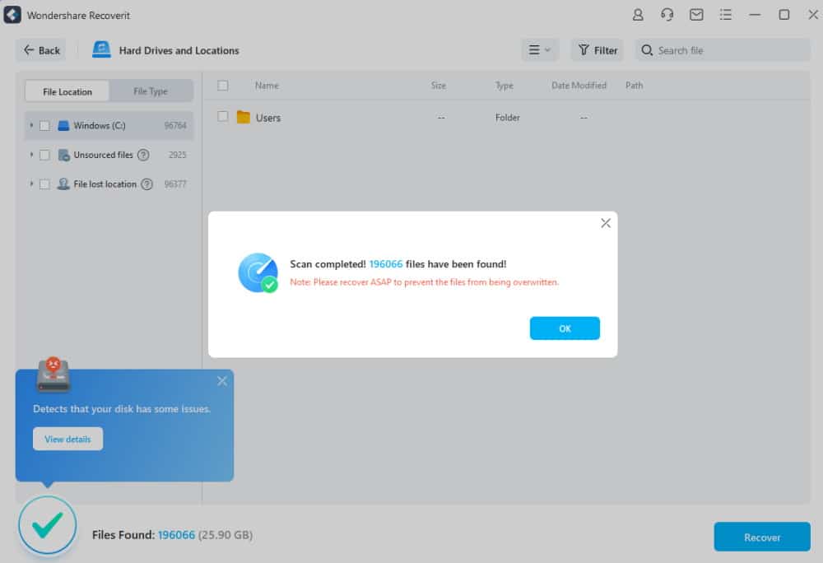Check the select-all box in the header
This screenshot has width=823, height=563.
(x=222, y=86)
